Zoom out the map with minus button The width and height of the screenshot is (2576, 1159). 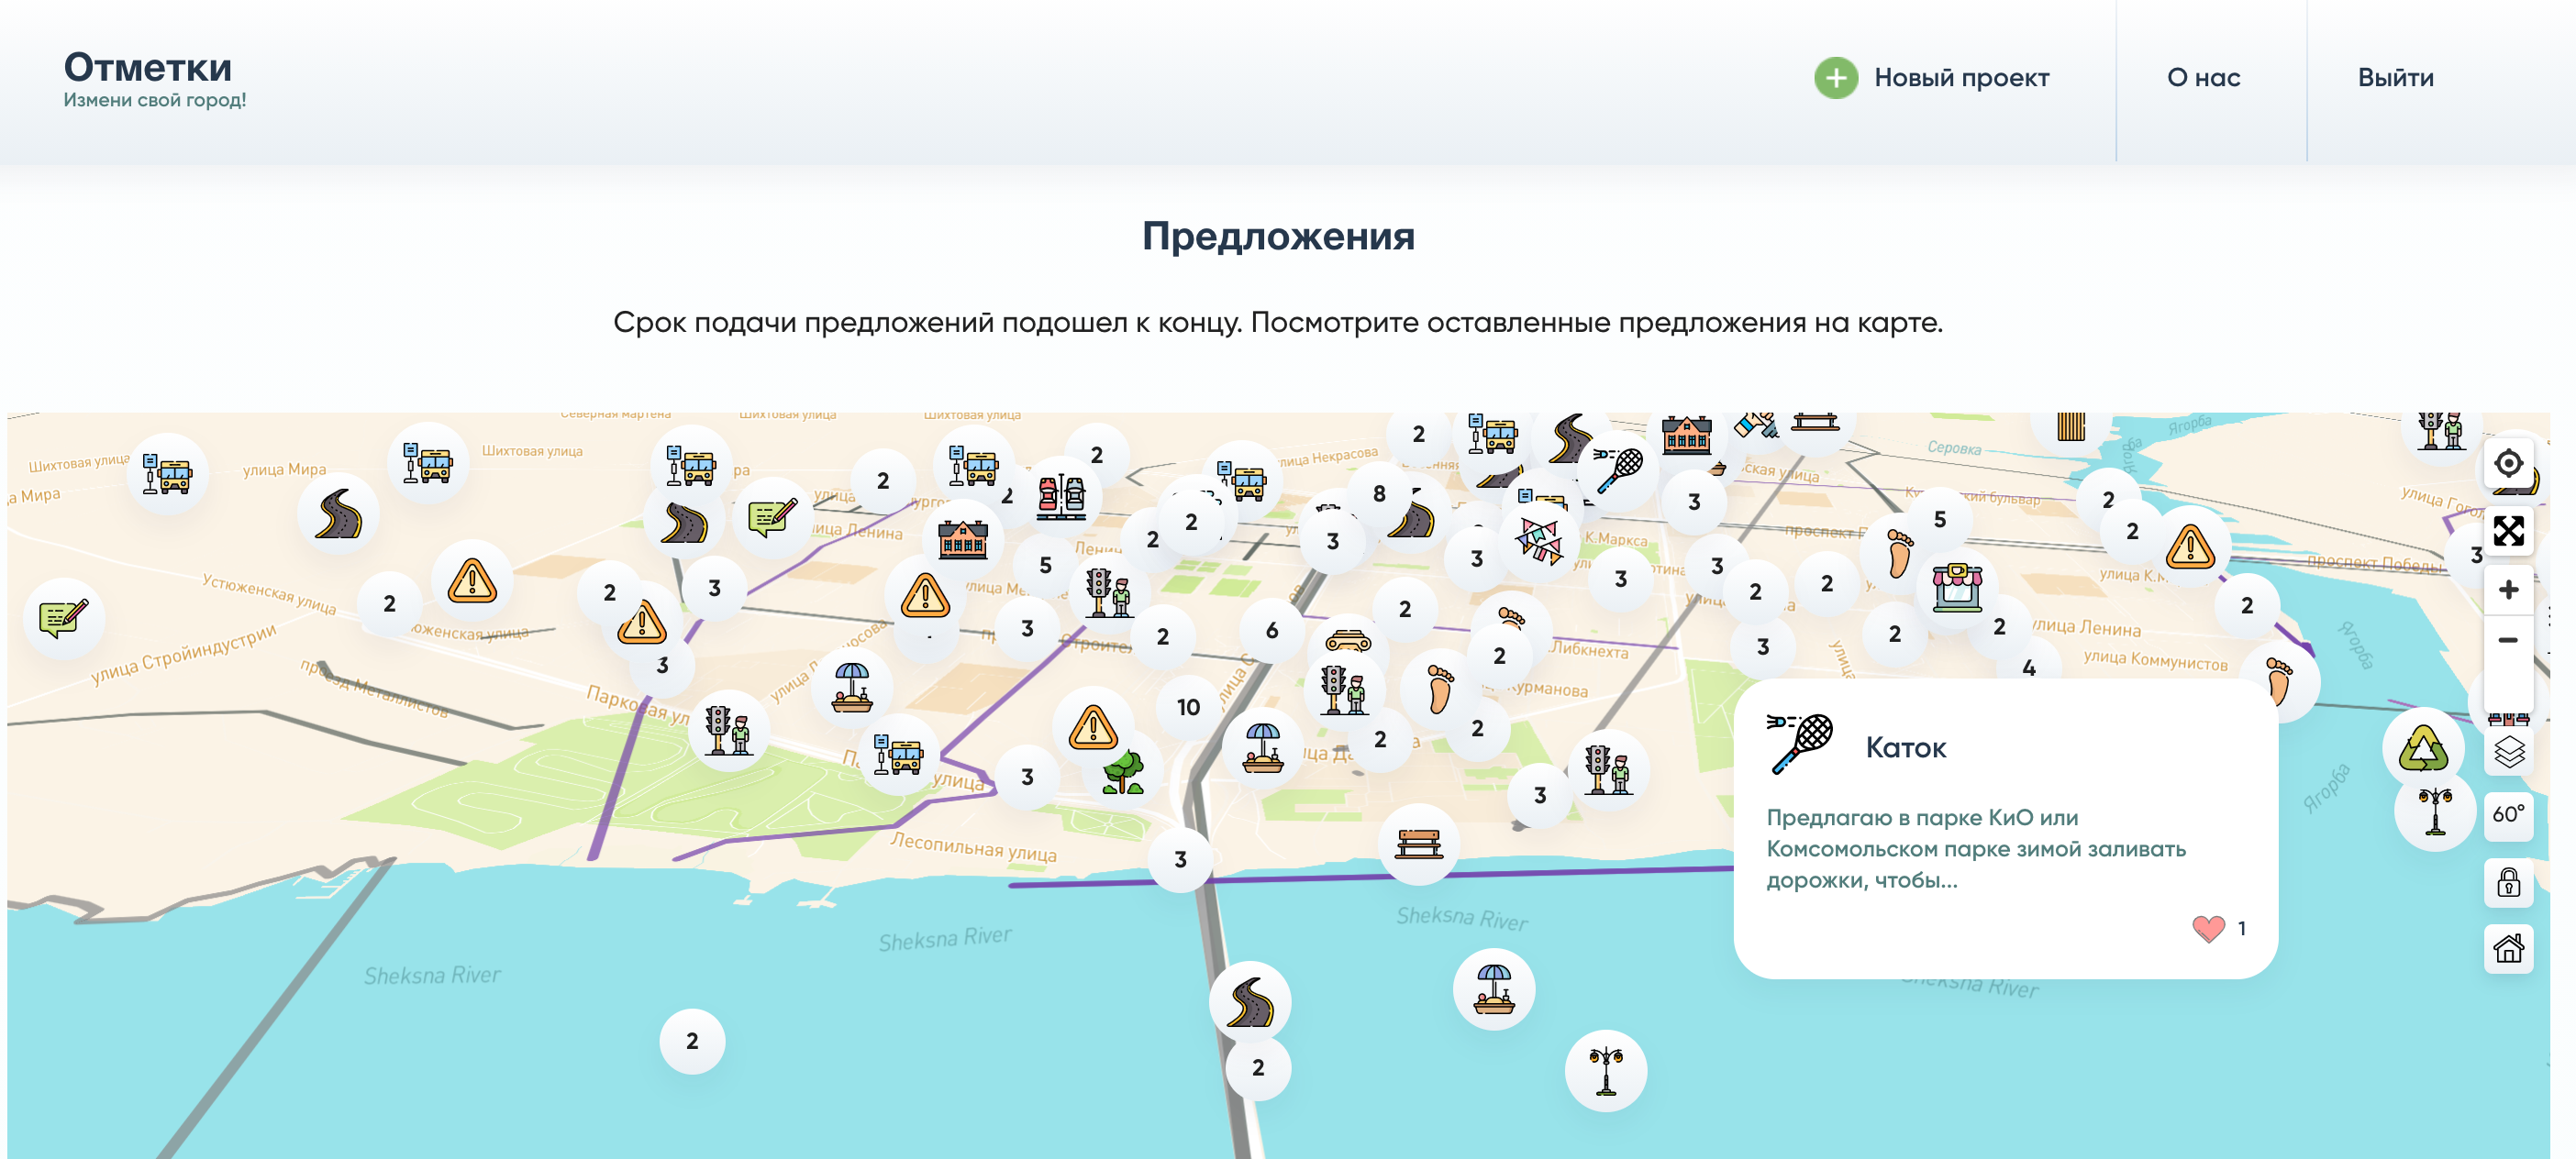pyautogui.click(x=2508, y=639)
